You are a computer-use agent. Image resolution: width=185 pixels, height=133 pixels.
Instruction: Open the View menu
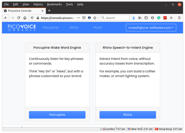click(x=26, y=4)
